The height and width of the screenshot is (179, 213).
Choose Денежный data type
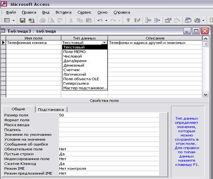pos(85,65)
